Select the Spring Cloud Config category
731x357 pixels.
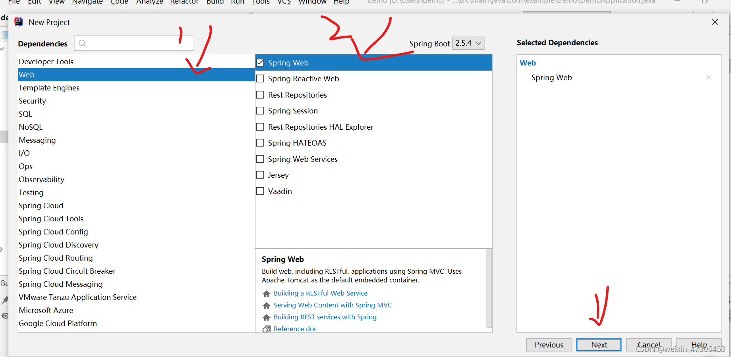[136, 232]
